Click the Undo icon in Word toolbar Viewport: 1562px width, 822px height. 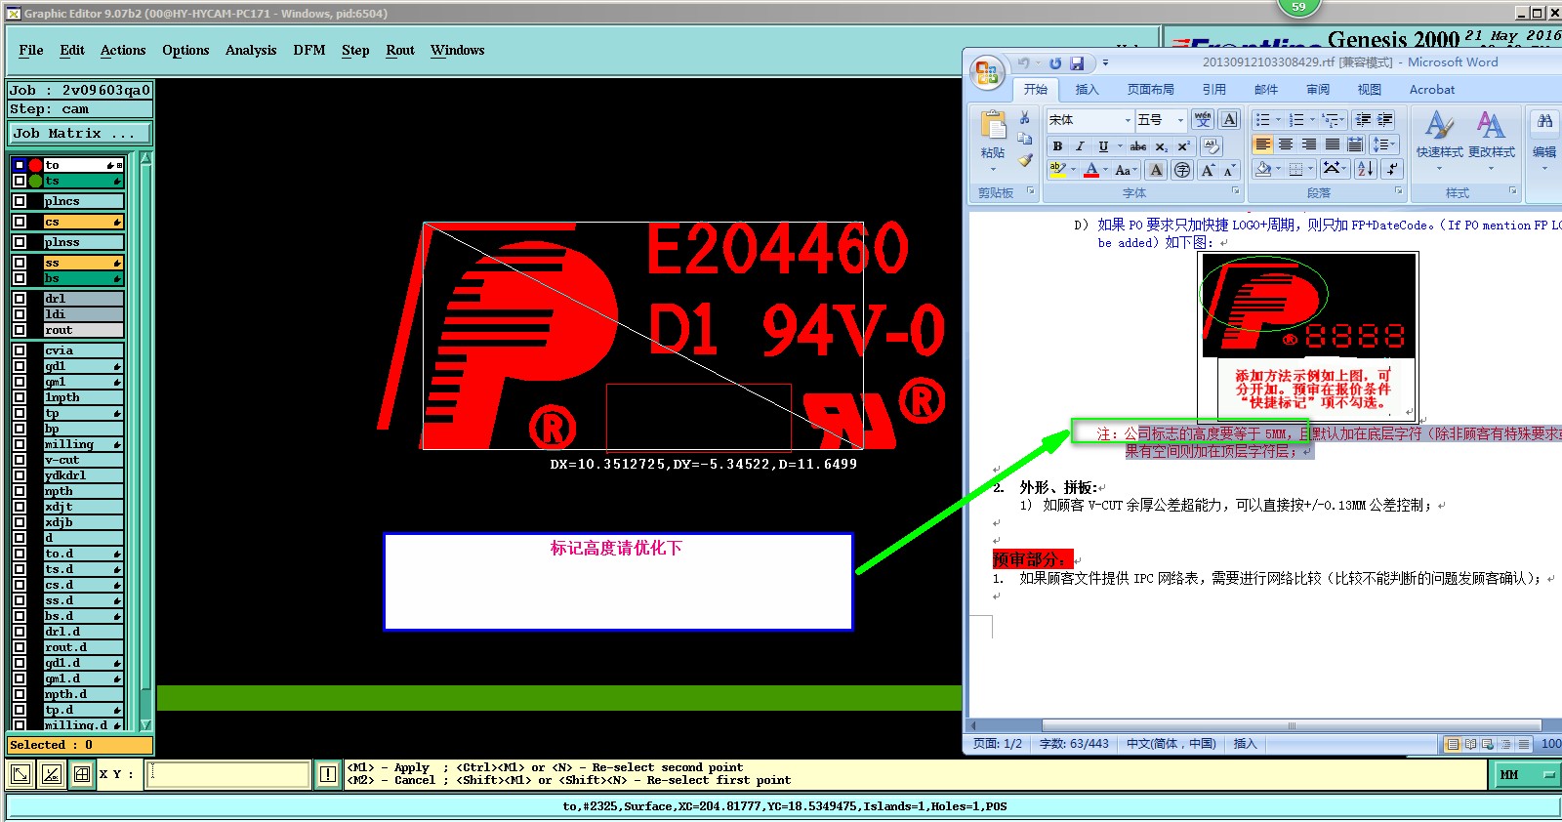pos(1024,63)
